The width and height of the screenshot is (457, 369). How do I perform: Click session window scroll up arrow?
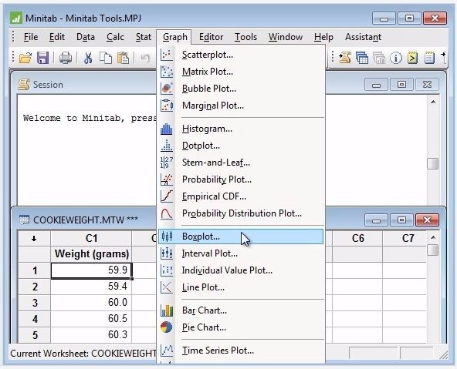tap(433, 102)
